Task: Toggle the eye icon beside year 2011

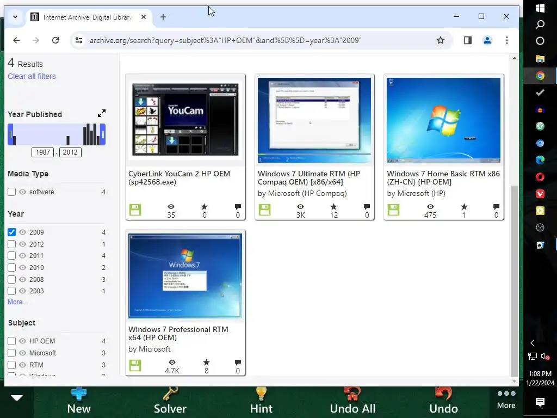Action: (x=22, y=256)
